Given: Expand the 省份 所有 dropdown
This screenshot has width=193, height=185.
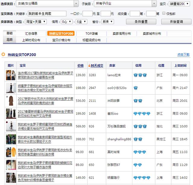Looking at the screenshot, I should point(108,22).
